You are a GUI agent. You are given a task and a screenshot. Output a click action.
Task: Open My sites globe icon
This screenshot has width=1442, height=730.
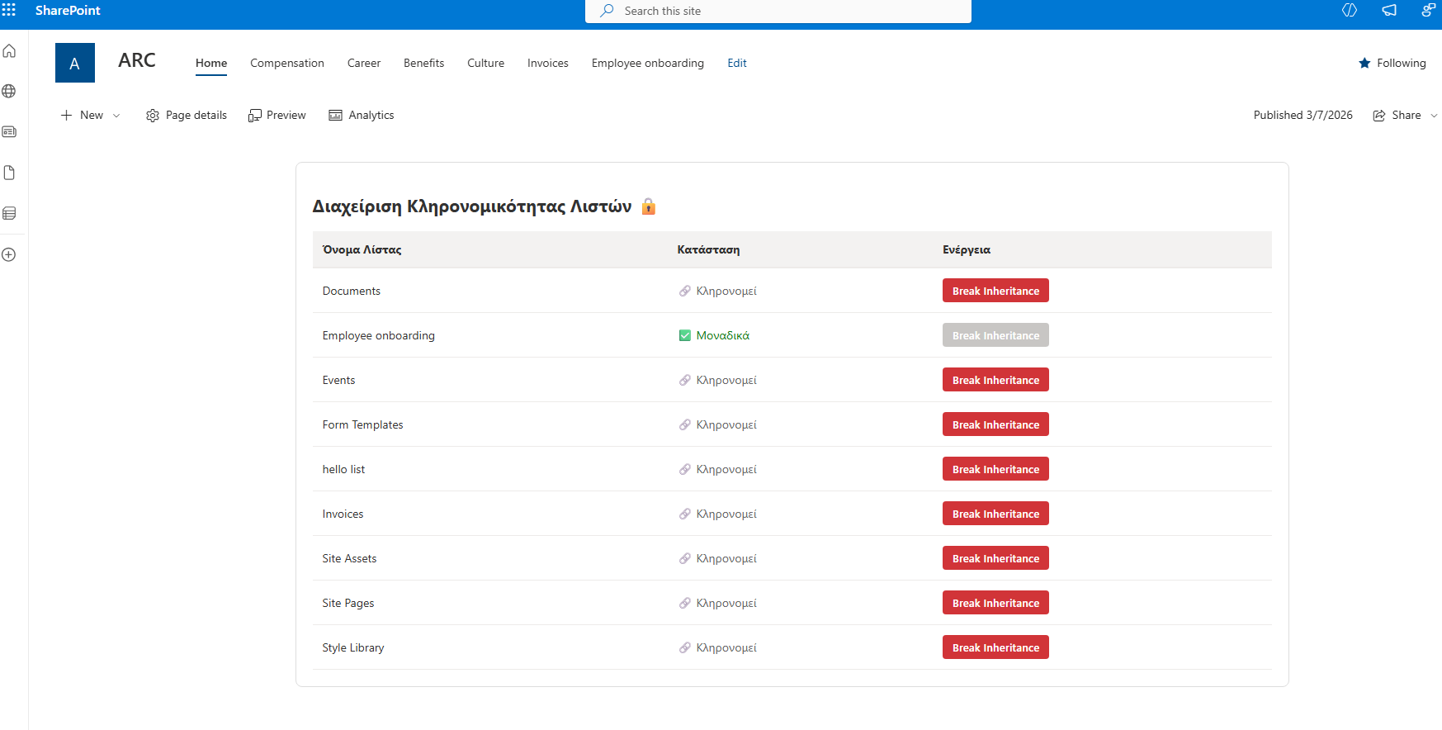(x=9, y=92)
